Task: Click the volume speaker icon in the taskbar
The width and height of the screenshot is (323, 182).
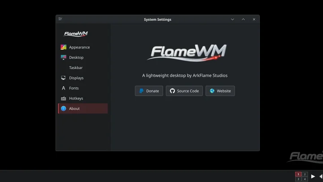Action: 321,177
